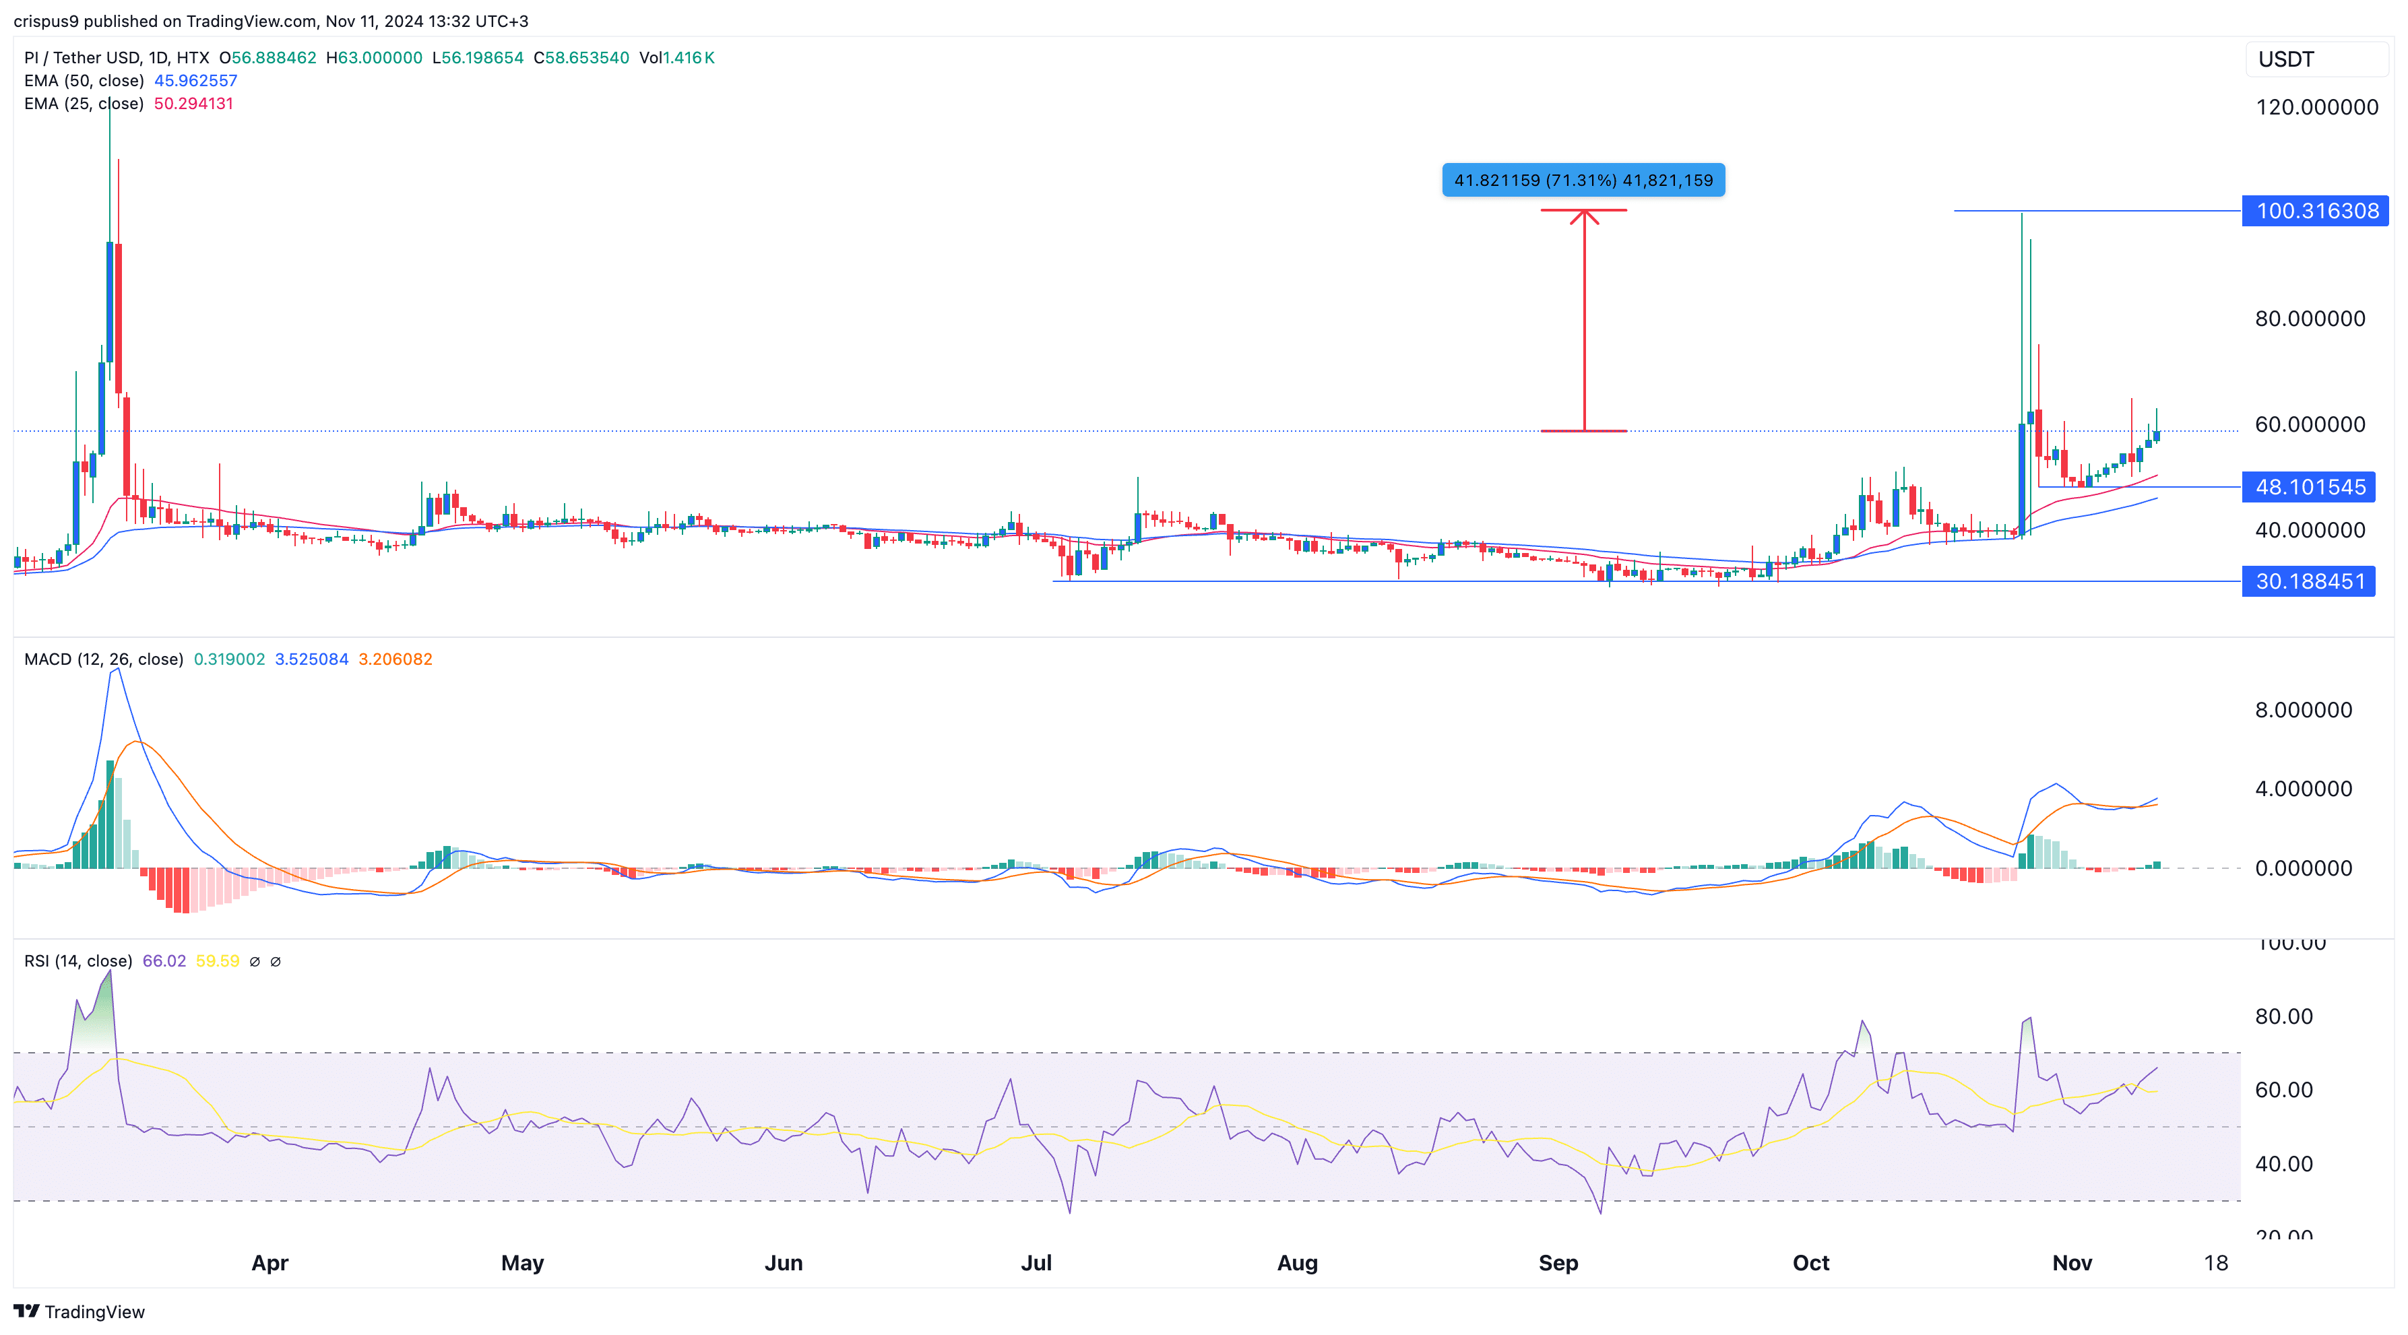
Task: Click the TradingView logo at bottom left
Action: (80, 1311)
